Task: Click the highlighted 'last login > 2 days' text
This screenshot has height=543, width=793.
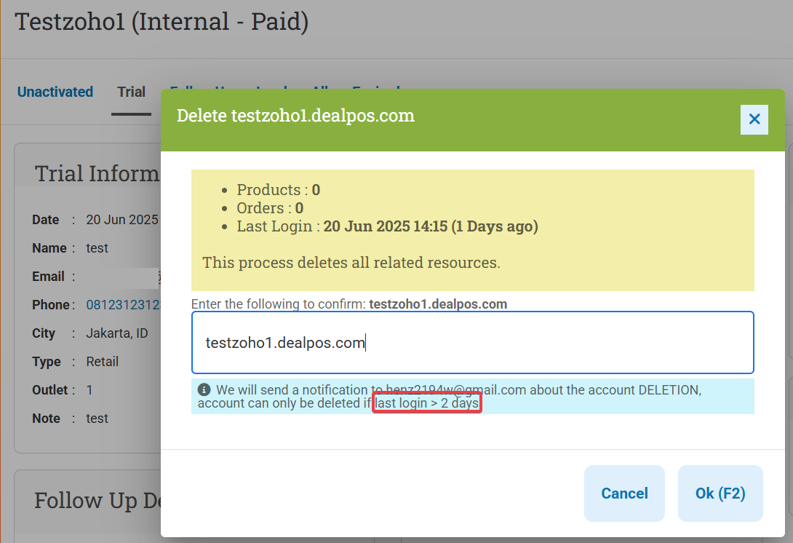Action: (427, 403)
